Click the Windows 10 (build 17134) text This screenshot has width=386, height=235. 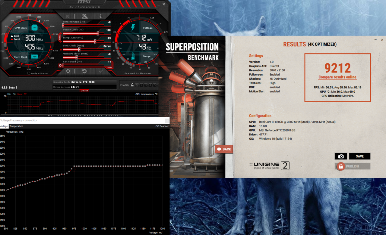[275, 139]
